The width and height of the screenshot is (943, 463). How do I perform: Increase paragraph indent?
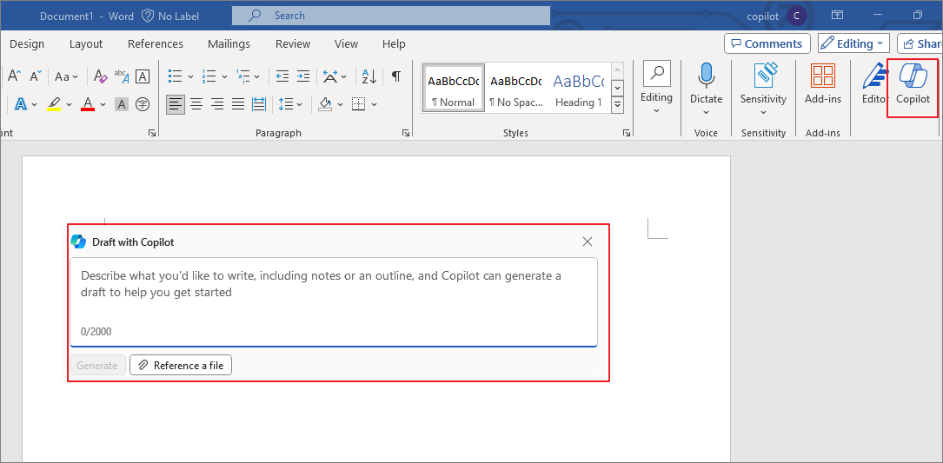pyautogui.click(x=303, y=76)
